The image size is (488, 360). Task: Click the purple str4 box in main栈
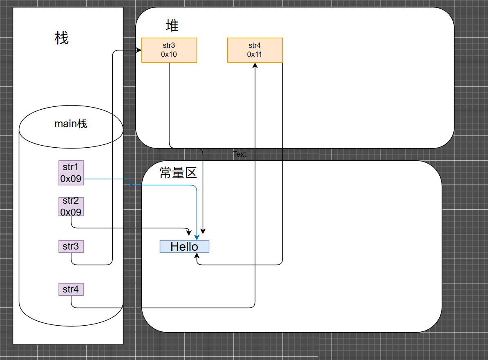[x=71, y=290]
